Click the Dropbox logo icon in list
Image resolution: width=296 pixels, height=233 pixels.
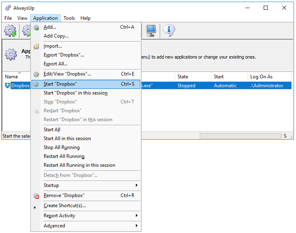click(x=7, y=85)
